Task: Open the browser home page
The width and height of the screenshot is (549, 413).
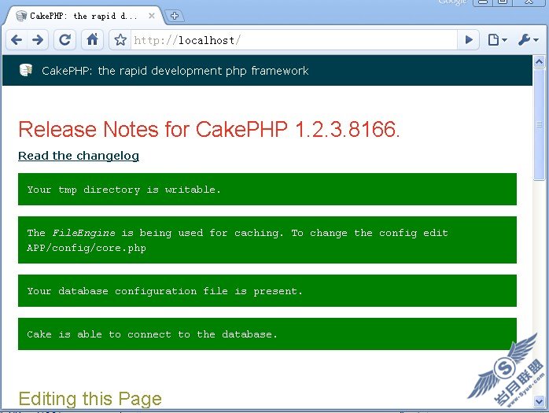Action: (93, 40)
